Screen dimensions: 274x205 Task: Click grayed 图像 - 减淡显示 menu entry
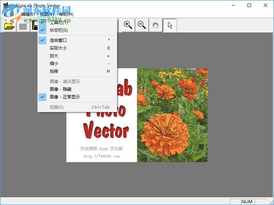(x=77, y=82)
